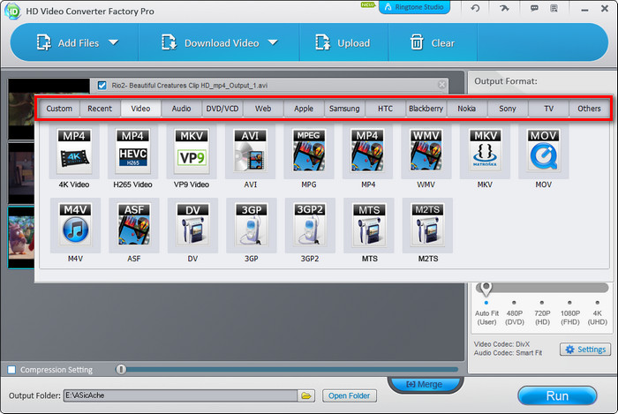This screenshot has width=618, height=414.
Task: Click the compression slider handle
Action: (121, 369)
